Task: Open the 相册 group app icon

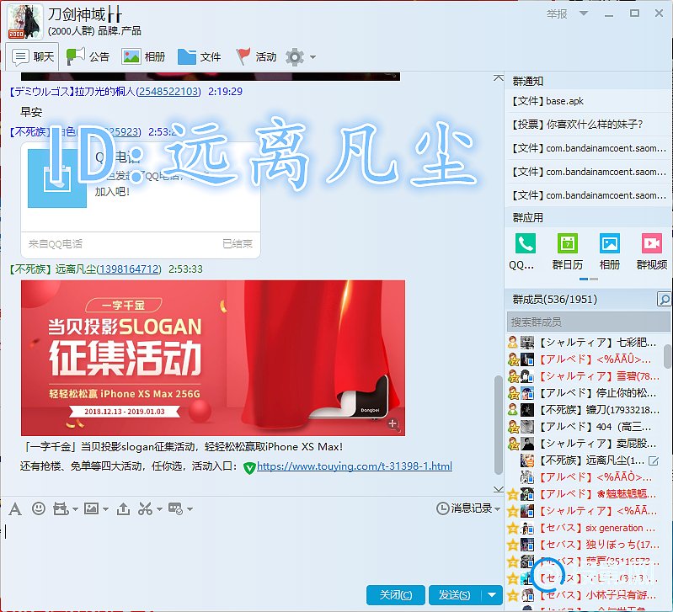Action: coord(610,252)
